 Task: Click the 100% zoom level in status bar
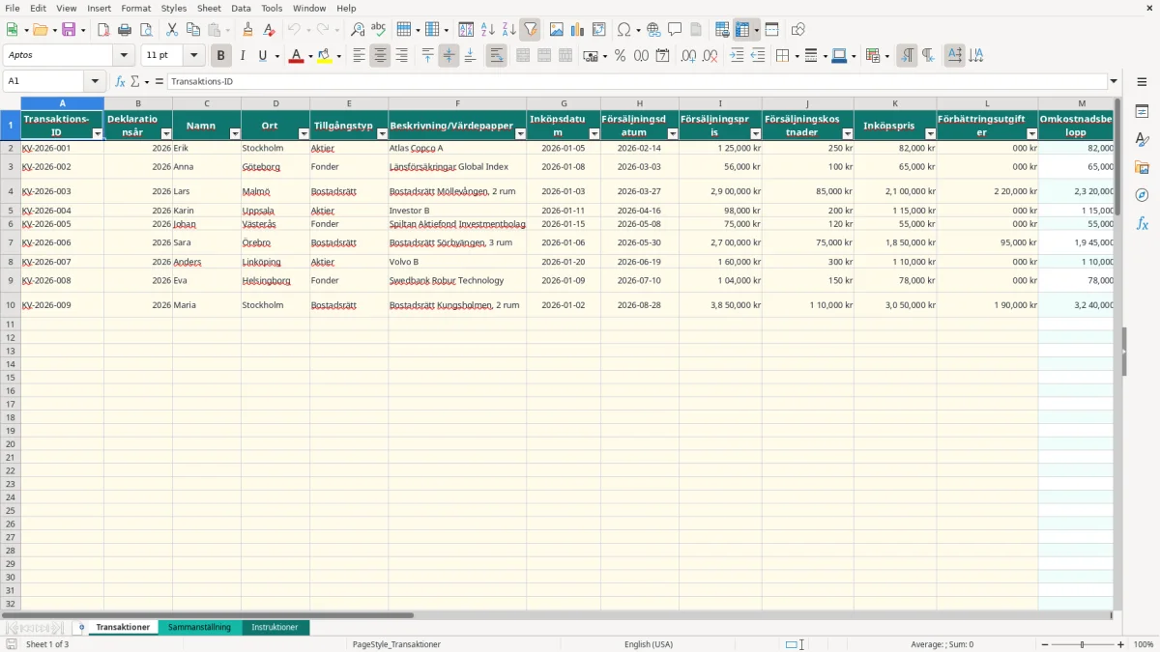tap(1144, 644)
